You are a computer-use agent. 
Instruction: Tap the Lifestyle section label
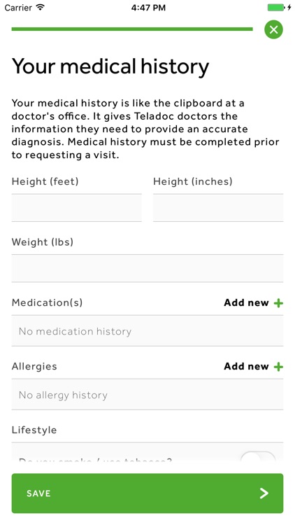click(x=34, y=430)
